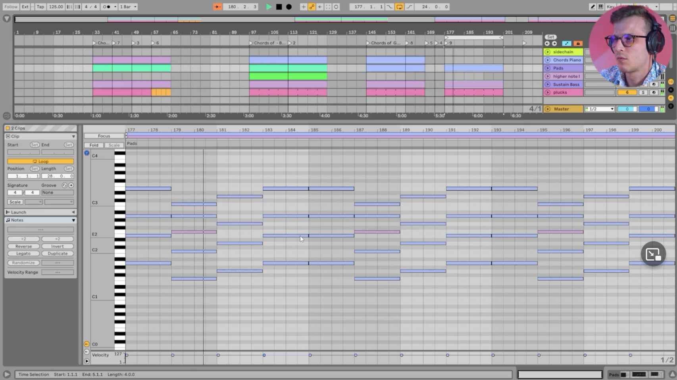Jump to the Chords of B locator
This screenshot has width=677, height=380.
(x=267, y=43)
